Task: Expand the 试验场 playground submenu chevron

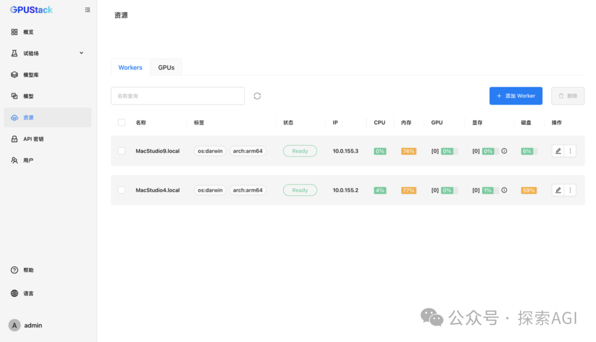Action: click(x=81, y=53)
